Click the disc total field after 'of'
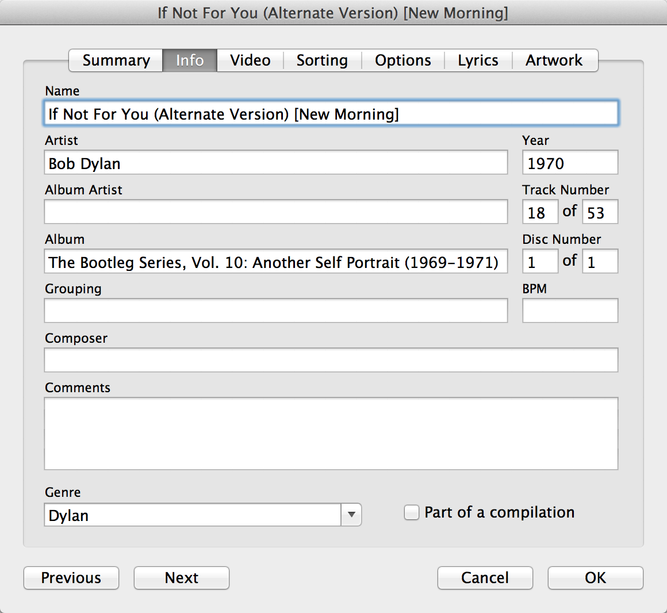This screenshot has height=613, width=667. (x=600, y=261)
